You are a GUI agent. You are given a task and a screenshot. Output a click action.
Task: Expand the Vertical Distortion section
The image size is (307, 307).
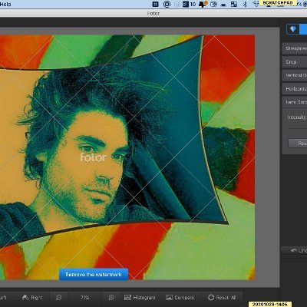coord(295,75)
